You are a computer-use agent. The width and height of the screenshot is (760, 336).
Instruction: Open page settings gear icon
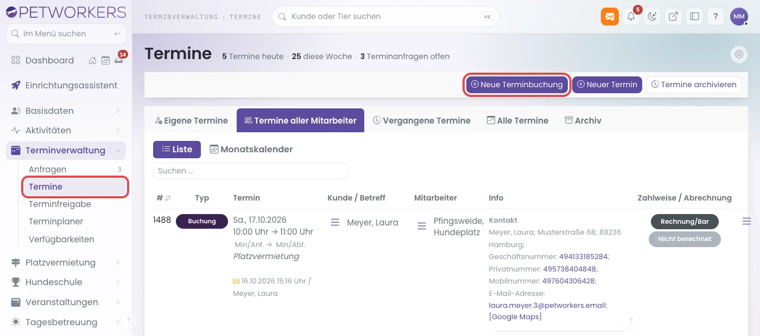(x=738, y=54)
